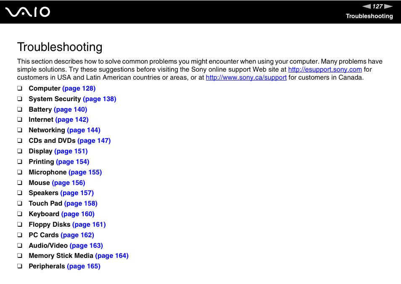
Task: Click the bold text CDs and DVDs
Action: point(52,141)
